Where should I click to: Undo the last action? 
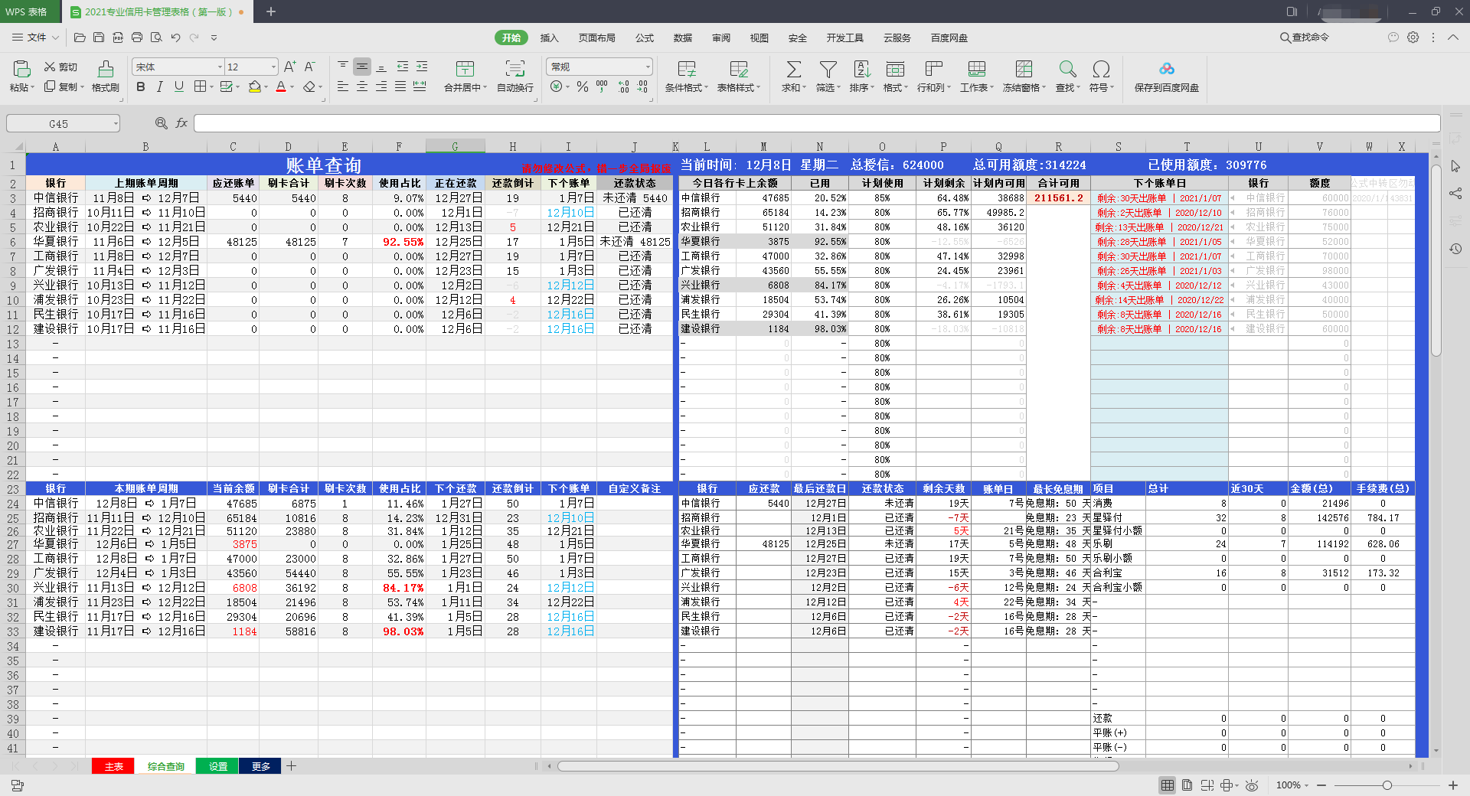175,38
